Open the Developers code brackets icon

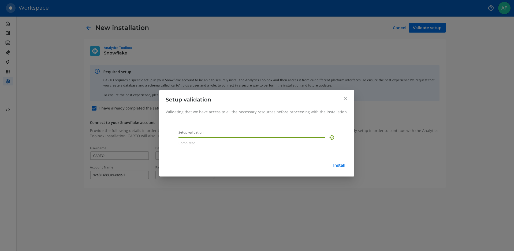point(8,110)
